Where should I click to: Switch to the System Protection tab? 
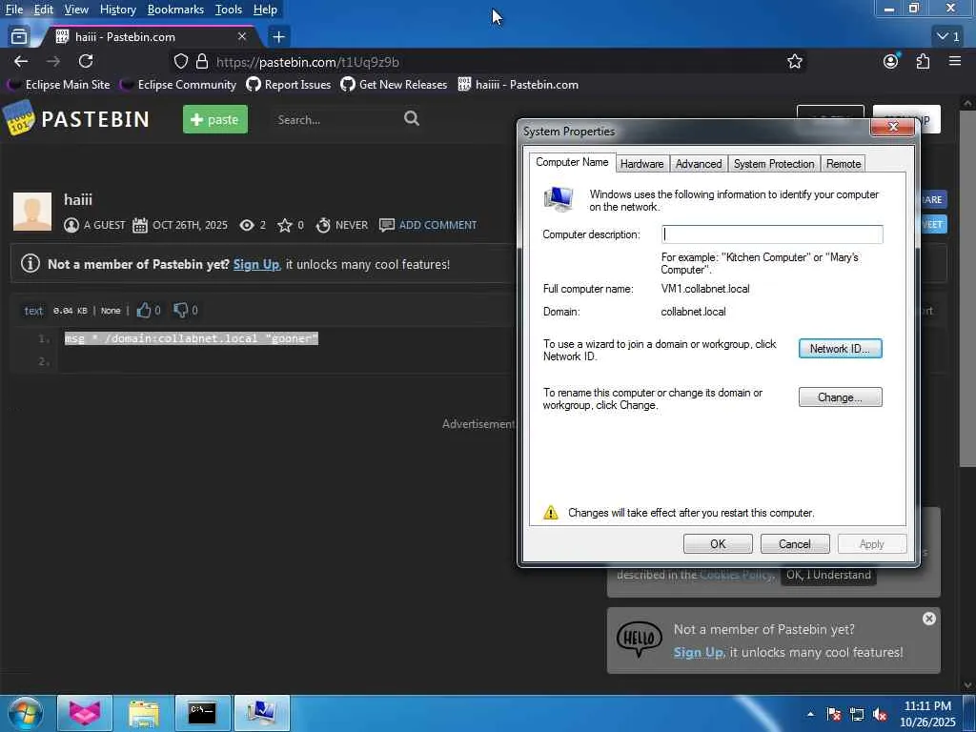tap(774, 164)
